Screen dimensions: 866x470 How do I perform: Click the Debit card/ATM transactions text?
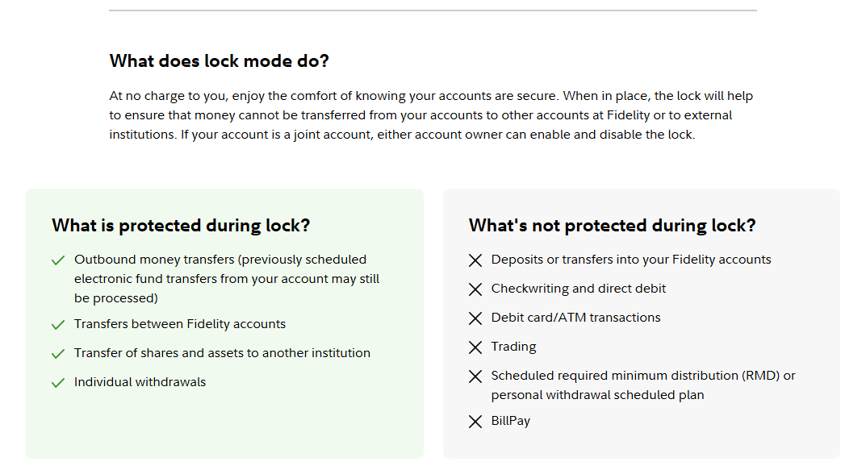pos(575,318)
